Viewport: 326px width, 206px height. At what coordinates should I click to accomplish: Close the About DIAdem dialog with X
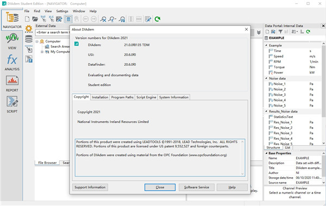pyautogui.click(x=246, y=29)
